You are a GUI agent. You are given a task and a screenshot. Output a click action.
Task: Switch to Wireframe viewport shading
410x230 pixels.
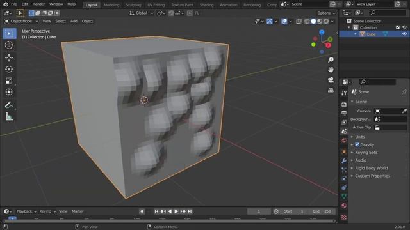[x=307, y=21]
